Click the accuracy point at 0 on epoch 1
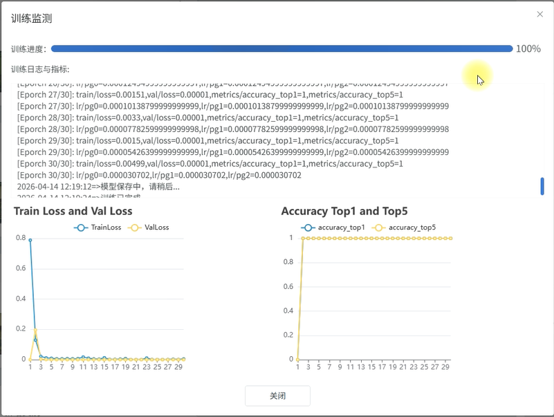 pyautogui.click(x=298, y=360)
